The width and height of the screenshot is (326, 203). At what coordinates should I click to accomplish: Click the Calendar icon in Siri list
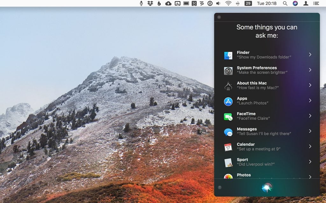[228, 147]
